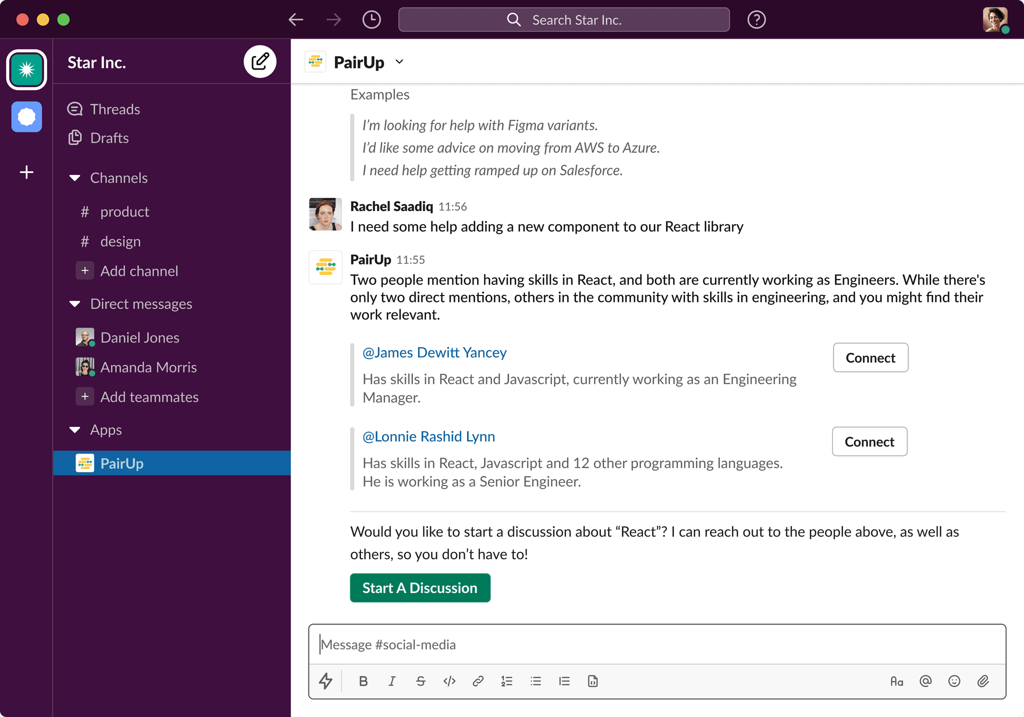This screenshot has height=717, width=1024.
Task: Open your profile avatar menu
Action: 995,20
